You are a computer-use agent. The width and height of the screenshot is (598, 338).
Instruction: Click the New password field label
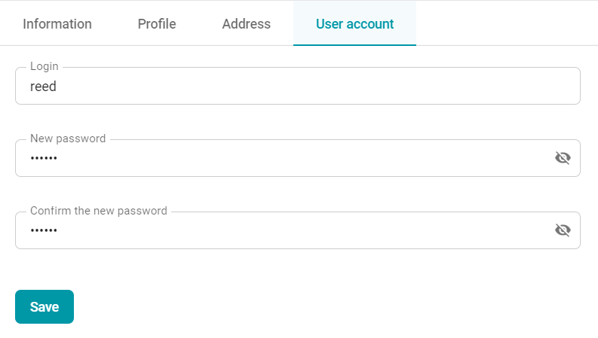(68, 139)
